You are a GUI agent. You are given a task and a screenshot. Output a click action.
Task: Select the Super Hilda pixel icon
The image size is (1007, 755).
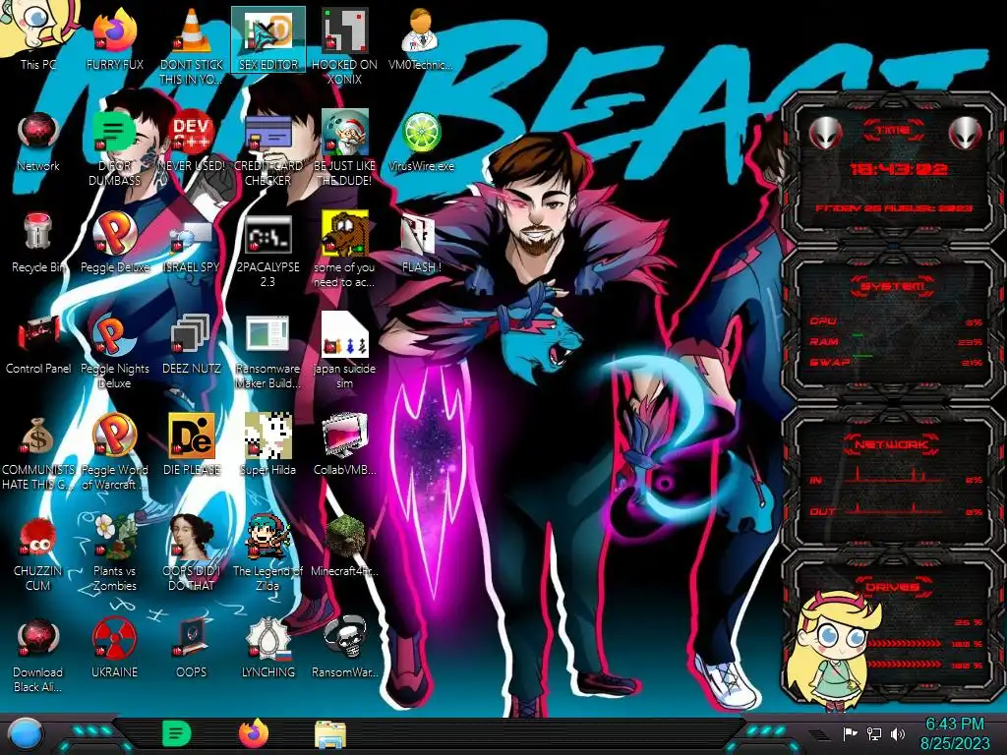[x=267, y=444]
